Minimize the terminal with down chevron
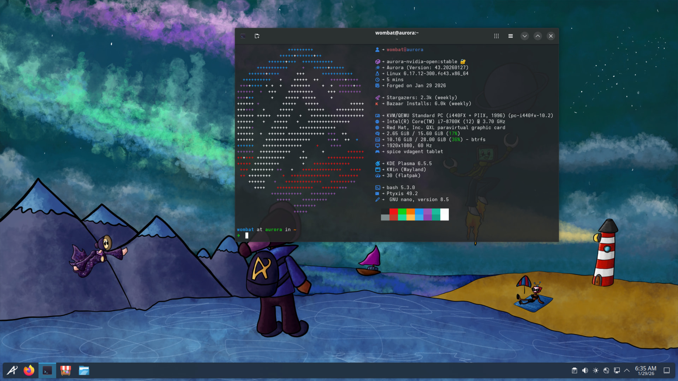Viewport: 678px width, 381px height. coord(524,36)
